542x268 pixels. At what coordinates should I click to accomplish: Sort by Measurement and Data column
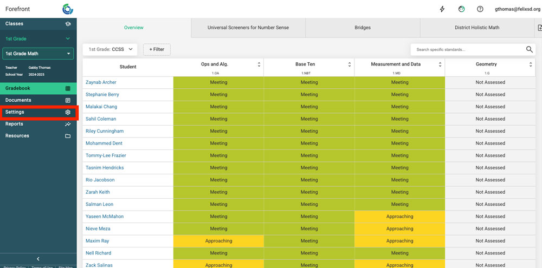[x=441, y=64]
